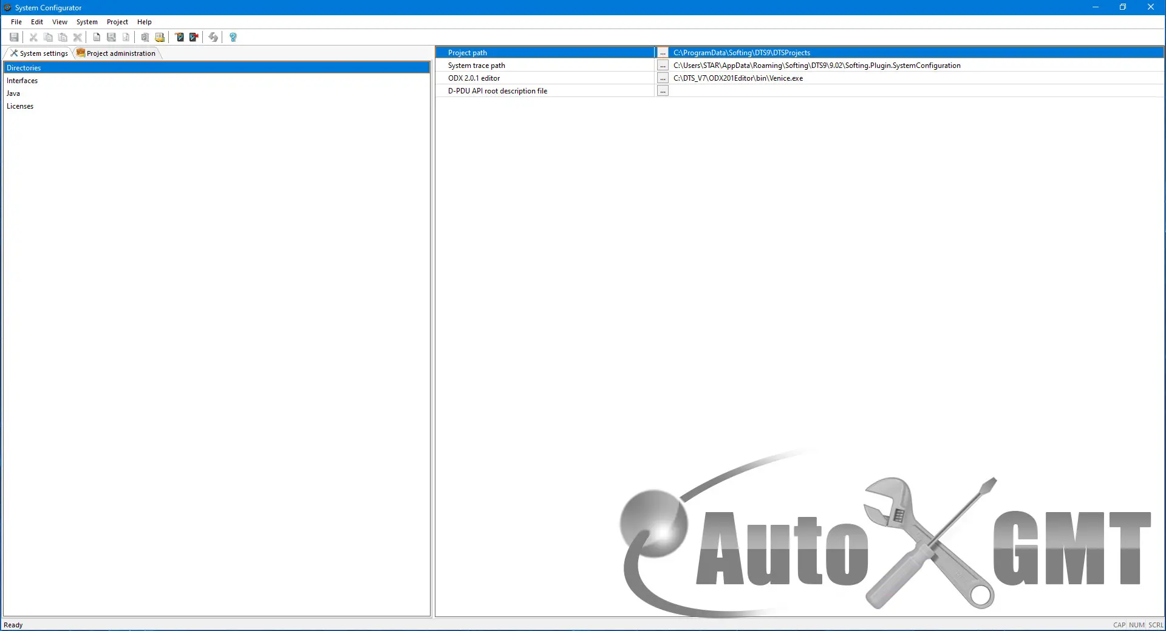
Task: Click the Paste clipboard toolbar icon
Action: click(63, 37)
